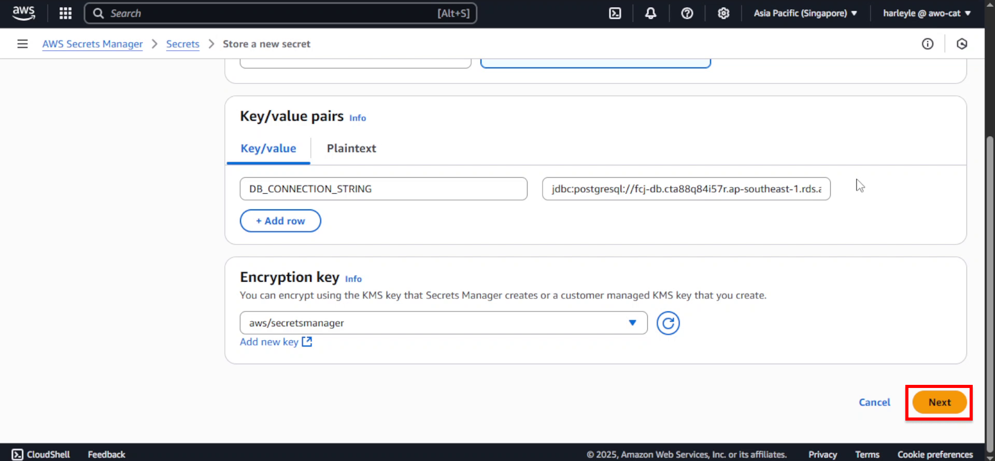The height and width of the screenshot is (461, 995).
Task: Expand the aws/secretsmanager encryption key dropdown
Action: pyautogui.click(x=444, y=323)
